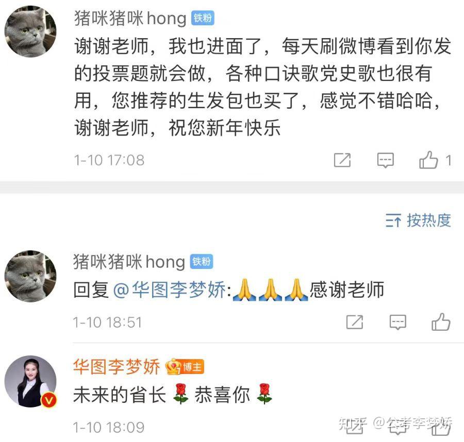464x442 pixels.
Task: Tap 博主 crown badge
Action: pyautogui.click(x=185, y=367)
